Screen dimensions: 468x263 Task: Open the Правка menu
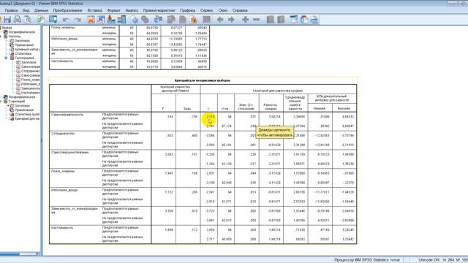point(12,10)
